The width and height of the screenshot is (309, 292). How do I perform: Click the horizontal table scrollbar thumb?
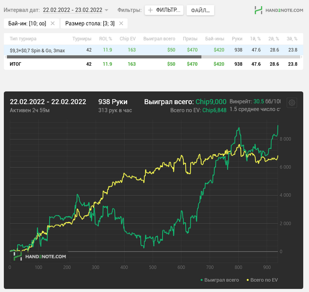coord(104,57)
